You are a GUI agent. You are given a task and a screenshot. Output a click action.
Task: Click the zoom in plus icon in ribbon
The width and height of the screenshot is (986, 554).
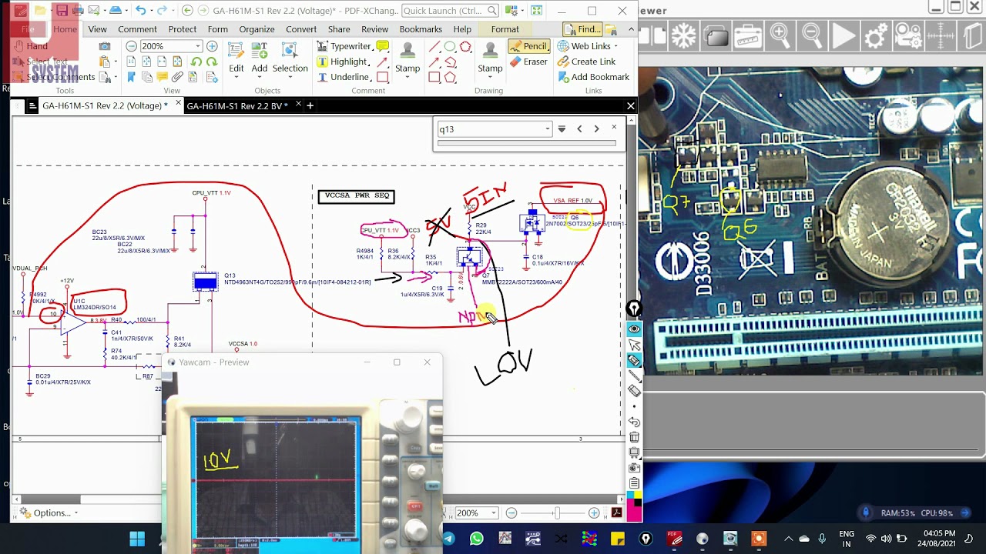tap(212, 46)
